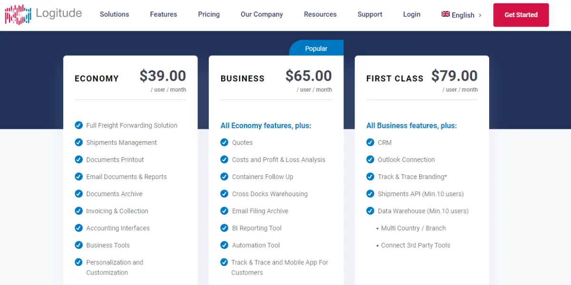Expand the English language selector chevron

click(x=480, y=15)
